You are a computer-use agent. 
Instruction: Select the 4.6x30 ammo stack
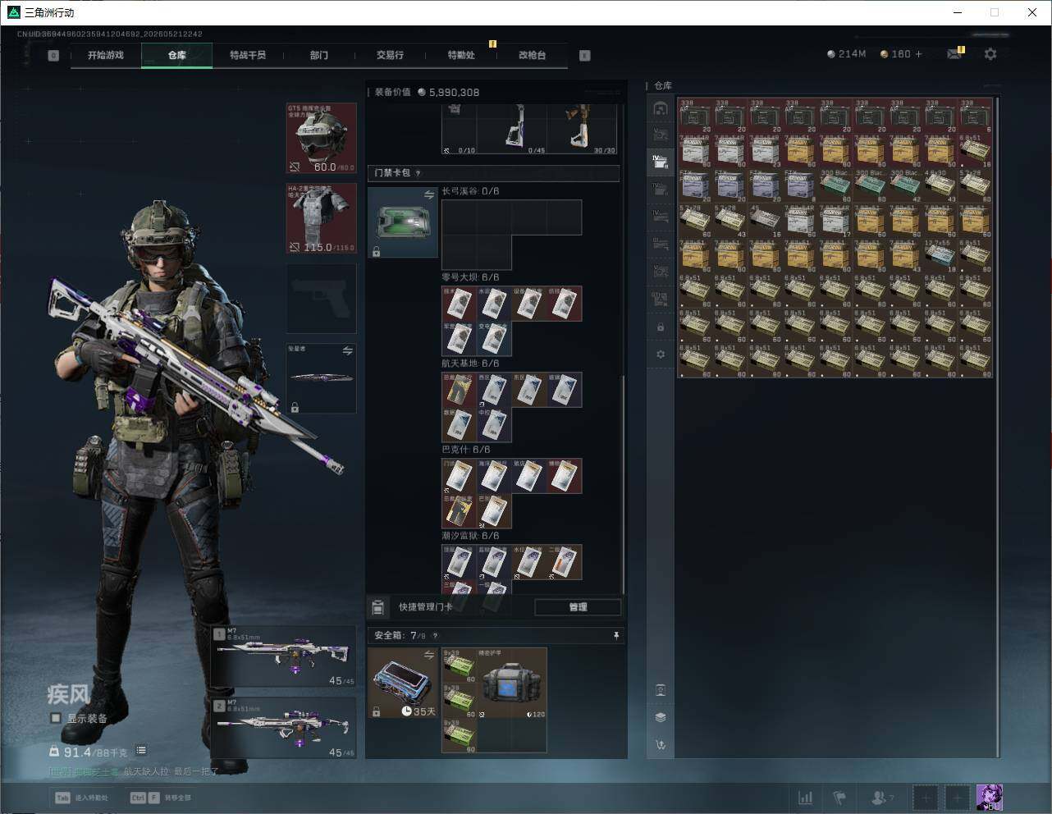[940, 185]
